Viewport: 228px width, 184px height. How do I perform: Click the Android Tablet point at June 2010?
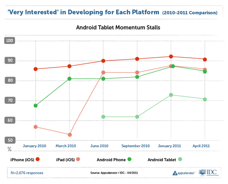[x=103, y=117]
